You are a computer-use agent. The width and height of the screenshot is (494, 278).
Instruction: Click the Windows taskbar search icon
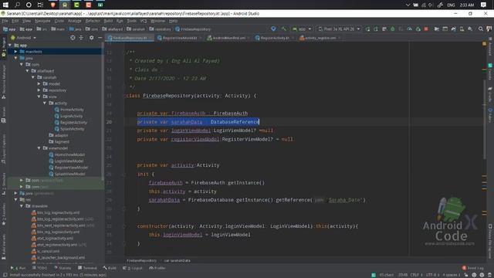pos(17,5)
